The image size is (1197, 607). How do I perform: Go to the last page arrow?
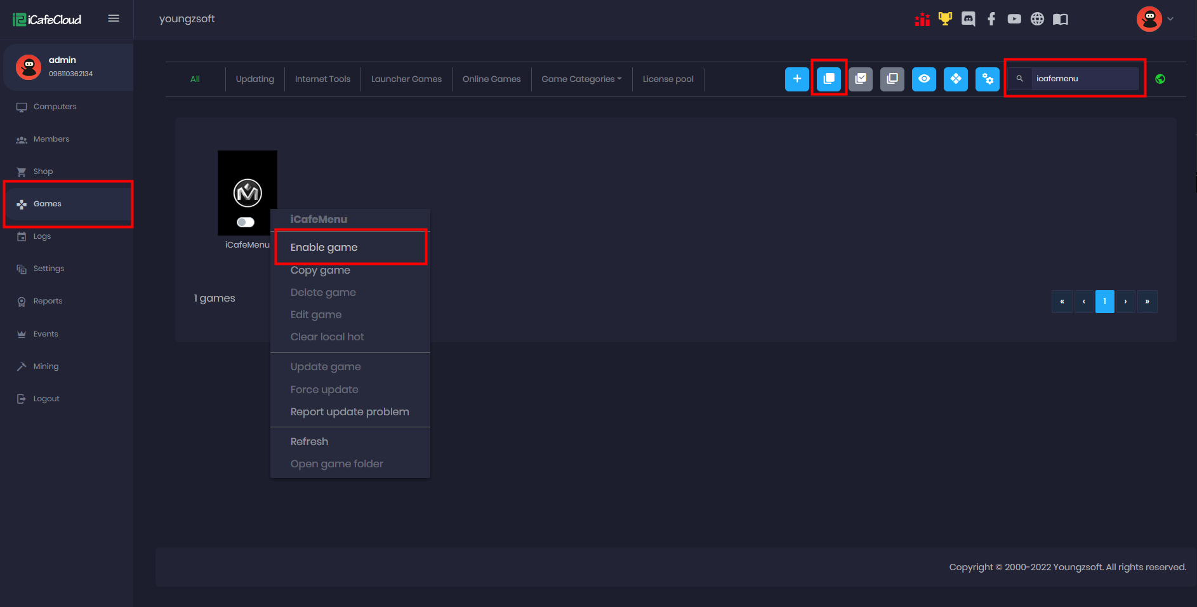1147,302
